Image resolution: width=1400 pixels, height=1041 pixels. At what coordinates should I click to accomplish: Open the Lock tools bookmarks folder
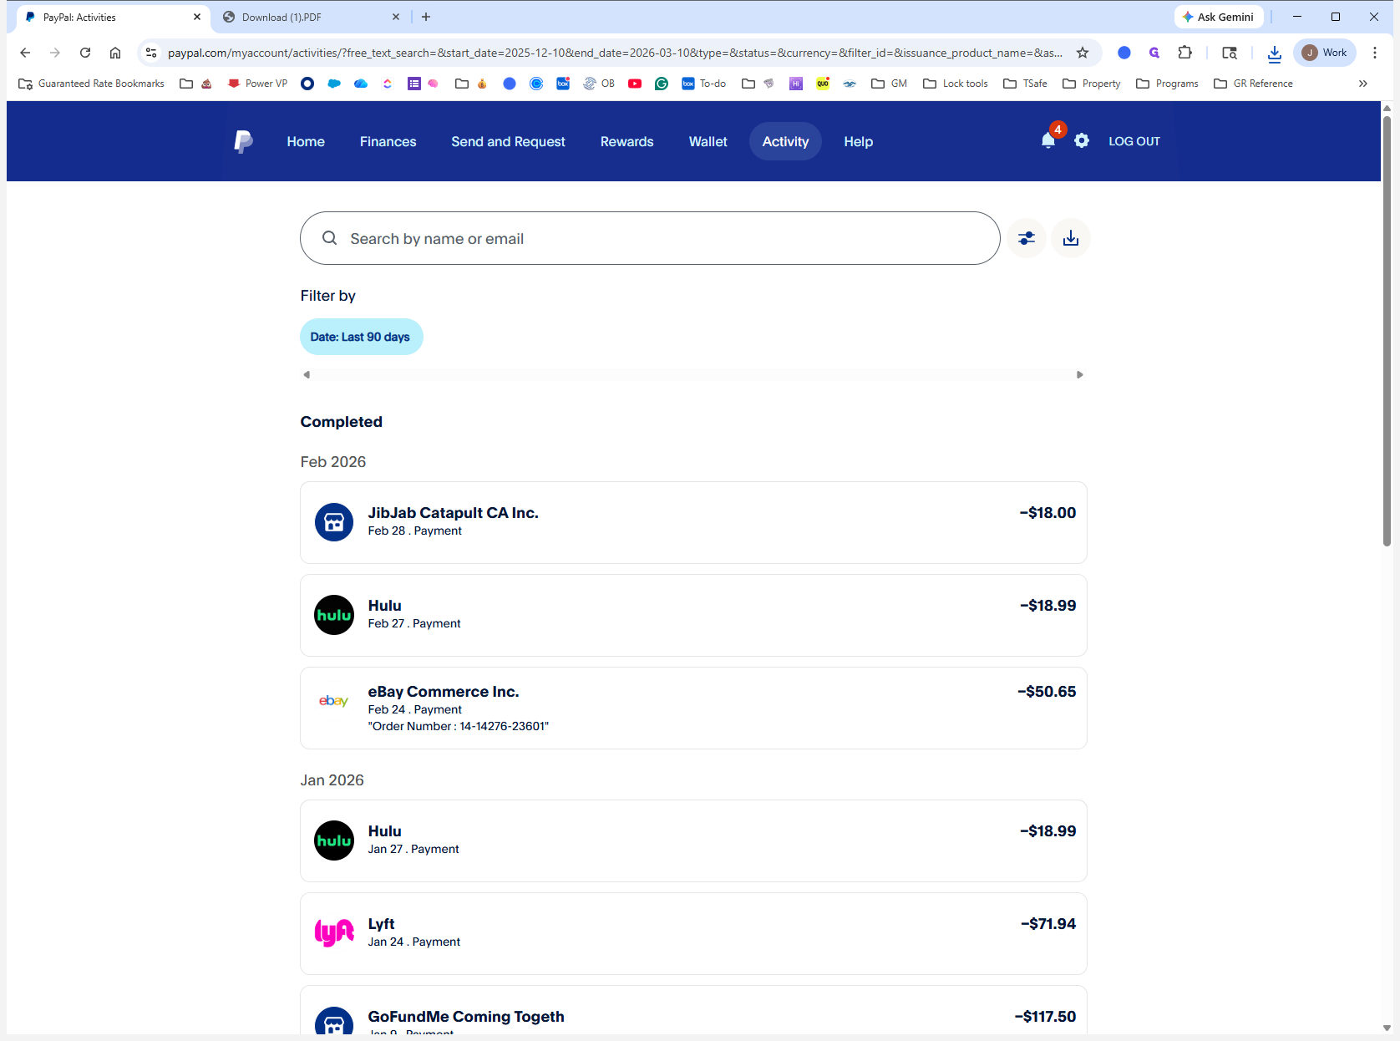coord(956,84)
